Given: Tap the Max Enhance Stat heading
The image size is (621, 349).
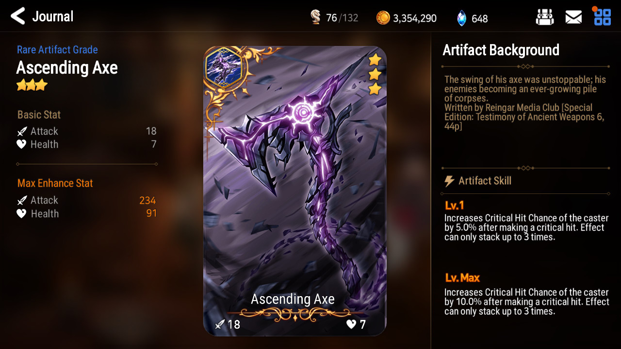Looking at the screenshot, I should point(55,183).
